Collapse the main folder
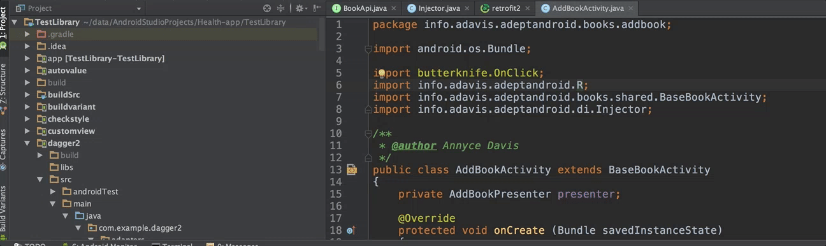The image size is (826, 246). coord(53,203)
